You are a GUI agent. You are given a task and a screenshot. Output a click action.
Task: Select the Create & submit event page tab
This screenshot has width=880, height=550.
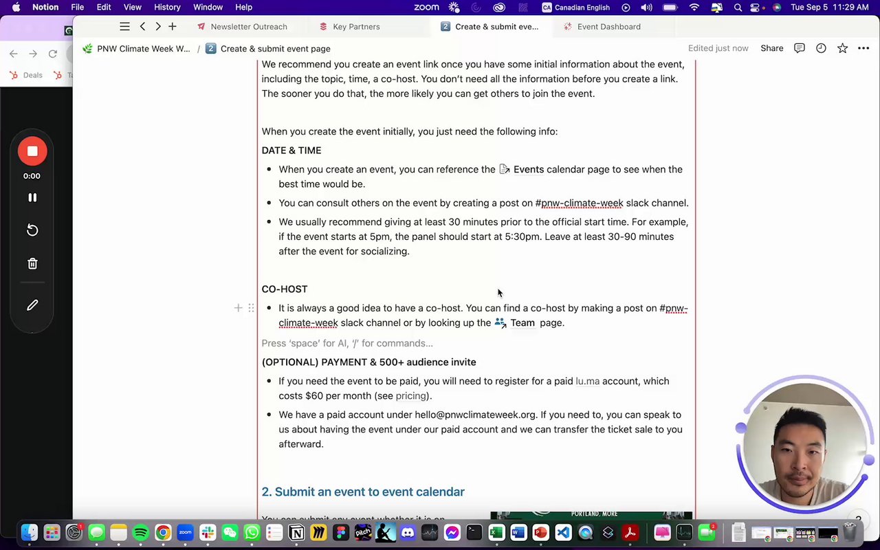pyautogui.click(x=489, y=27)
